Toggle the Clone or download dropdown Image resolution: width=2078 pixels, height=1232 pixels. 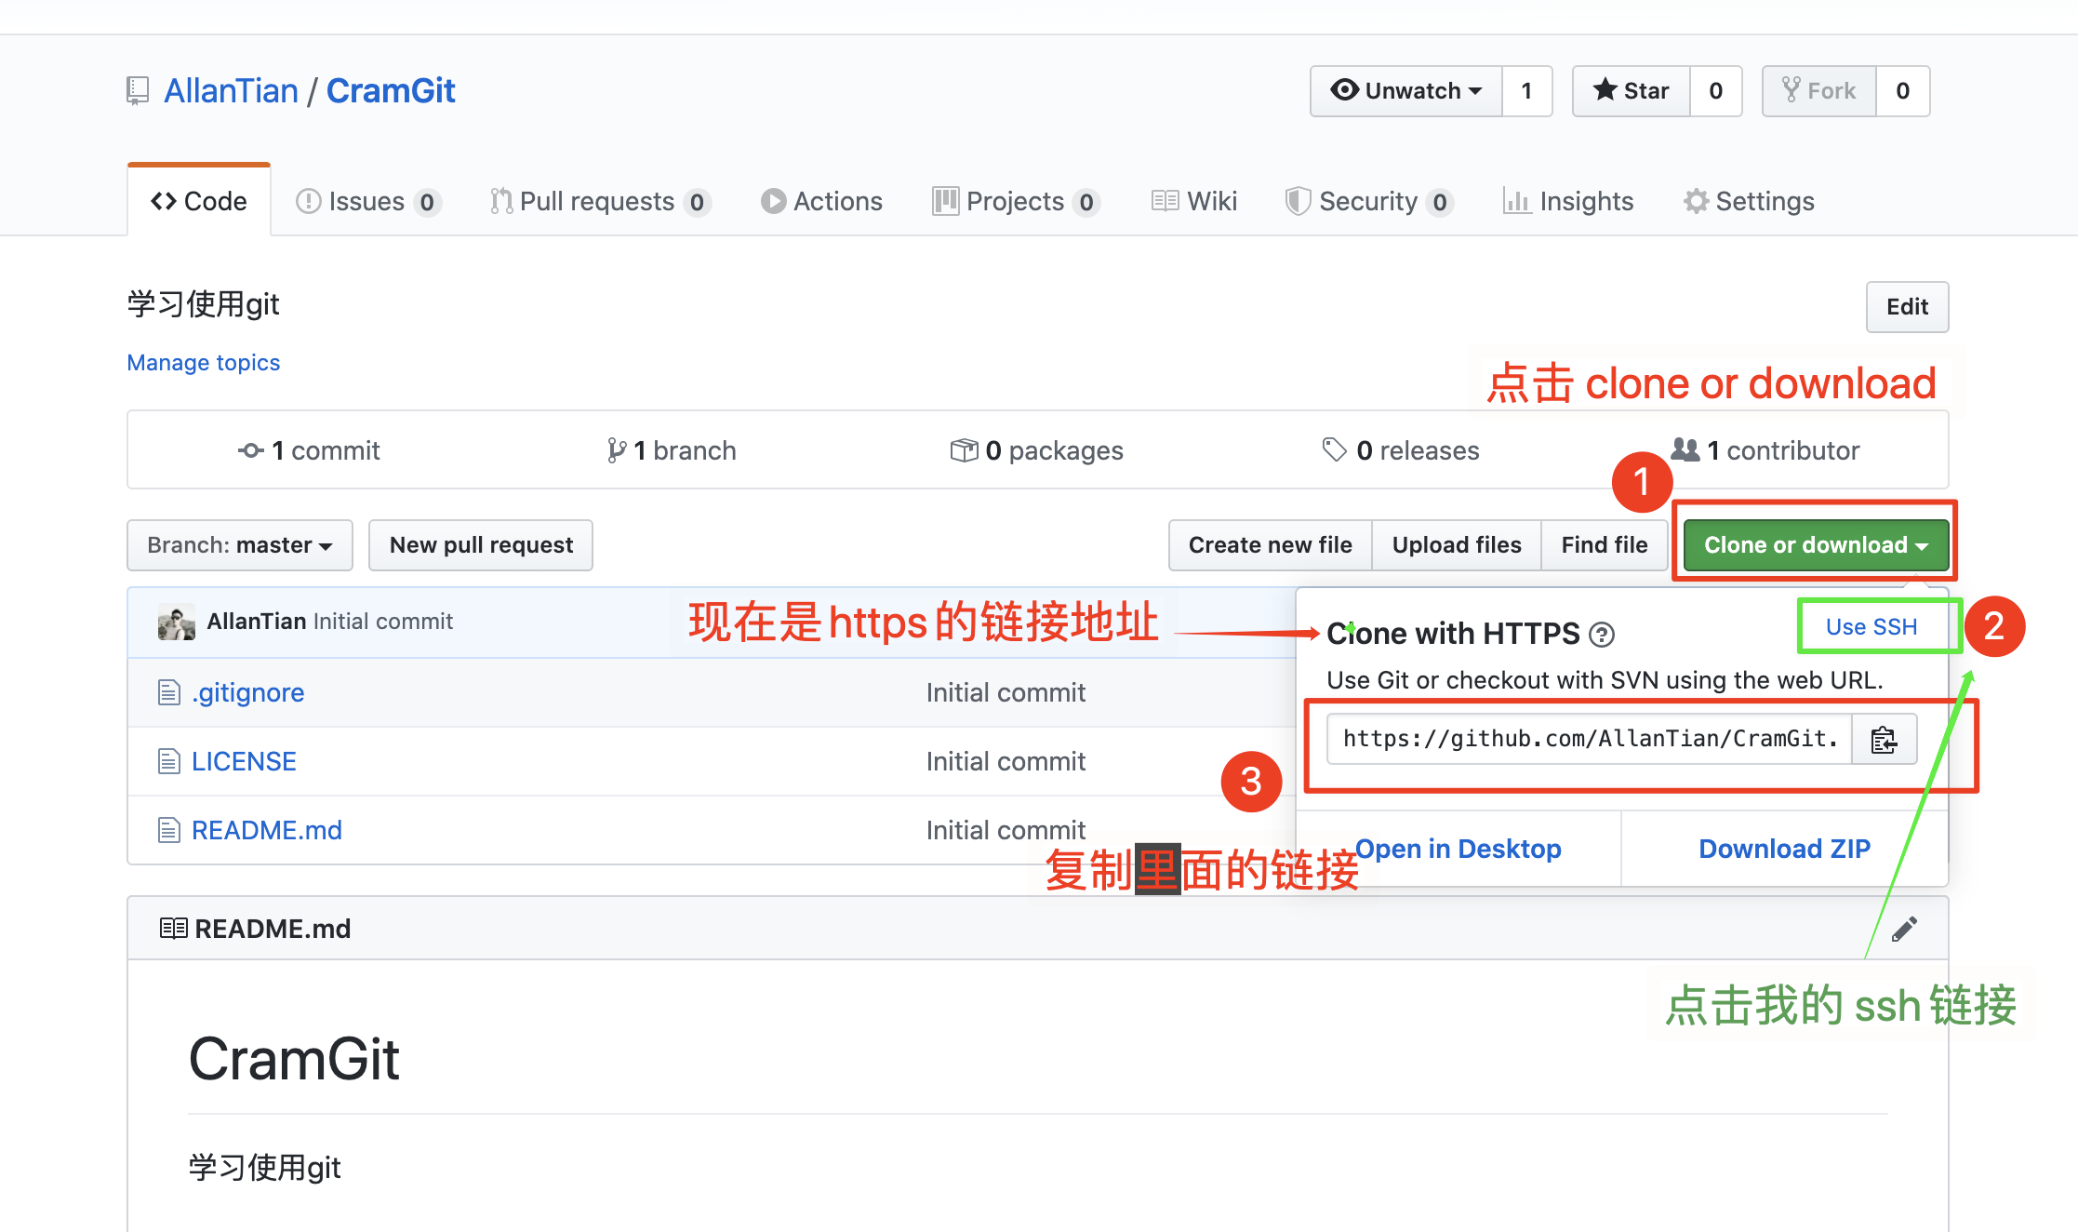click(1816, 545)
